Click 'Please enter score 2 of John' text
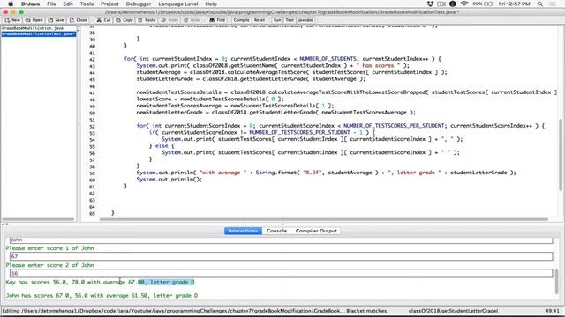Viewport: 565px width, 317px height. point(50,265)
